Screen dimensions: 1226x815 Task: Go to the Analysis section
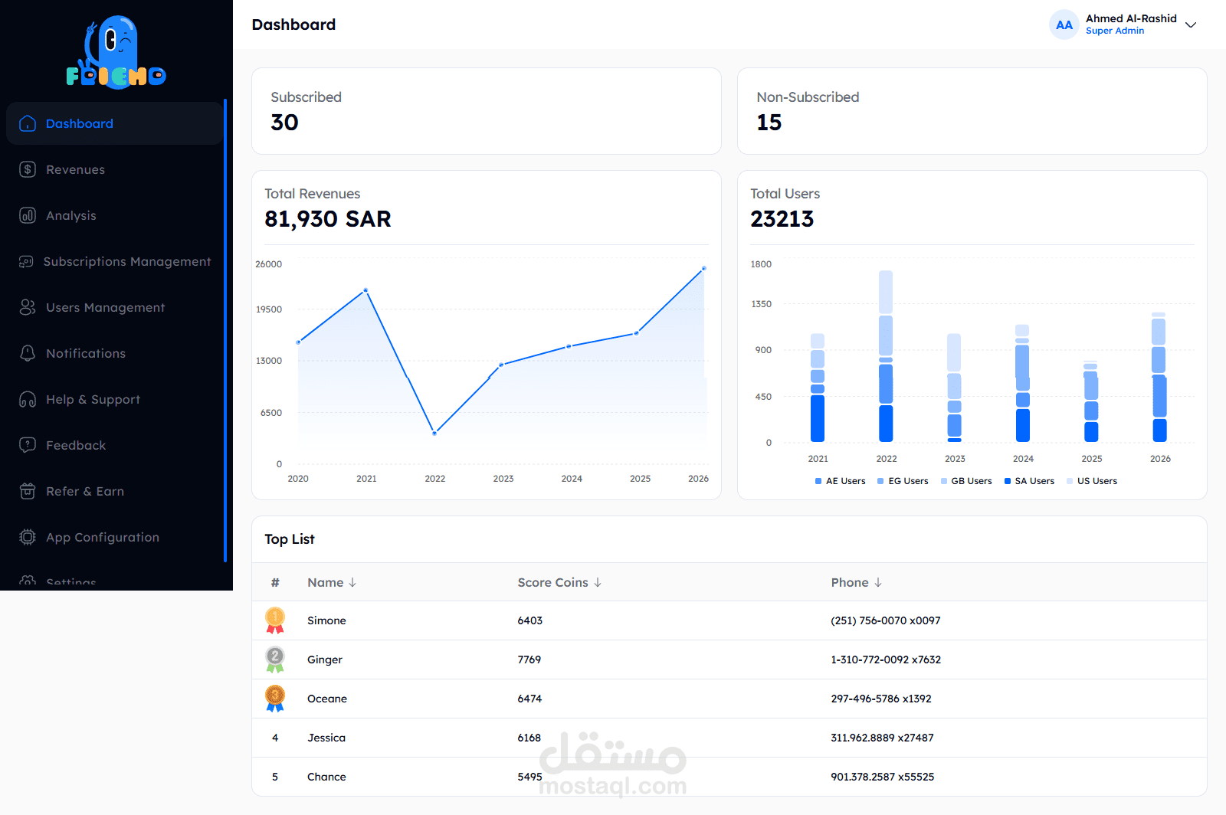click(x=114, y=215)
